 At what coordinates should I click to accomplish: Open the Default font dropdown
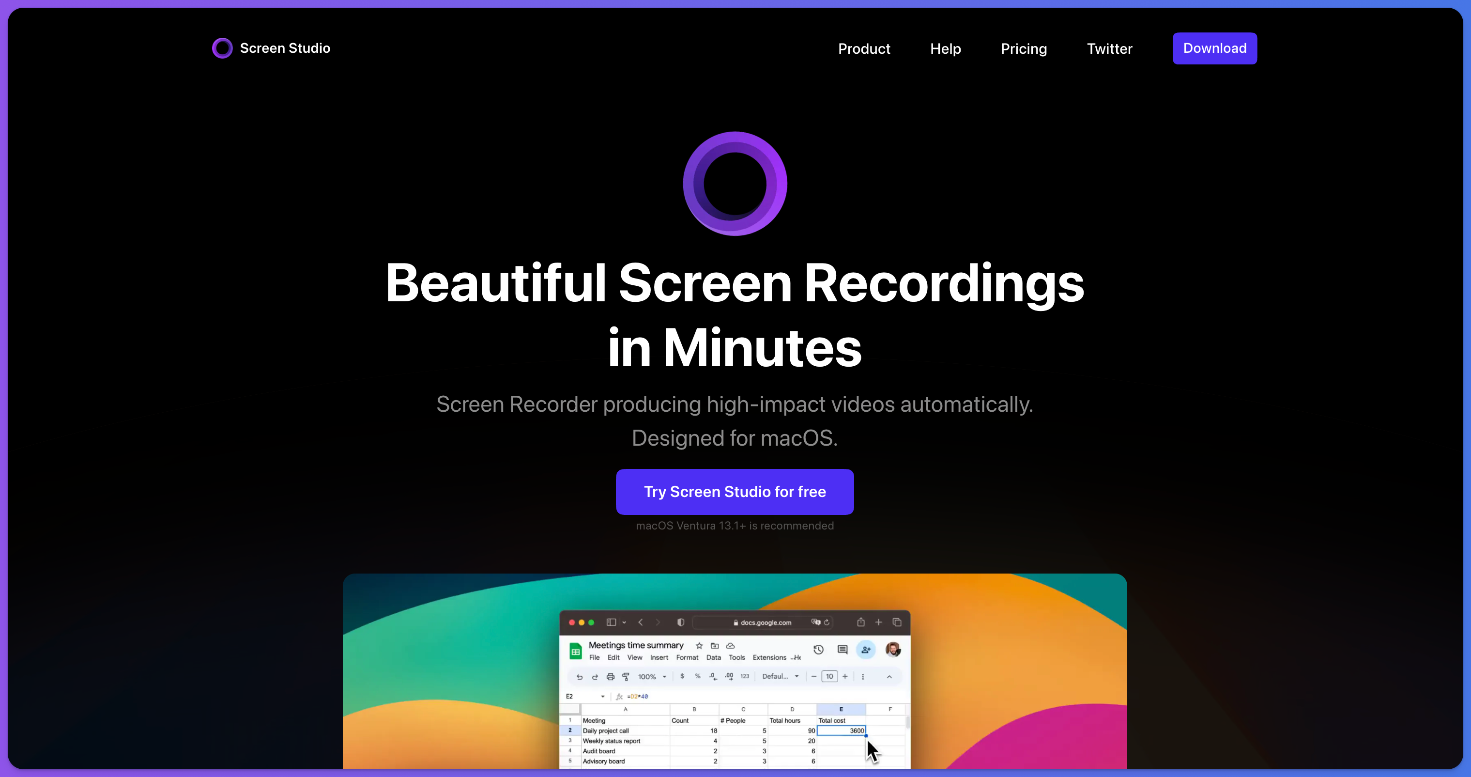(x=780, y=676)
